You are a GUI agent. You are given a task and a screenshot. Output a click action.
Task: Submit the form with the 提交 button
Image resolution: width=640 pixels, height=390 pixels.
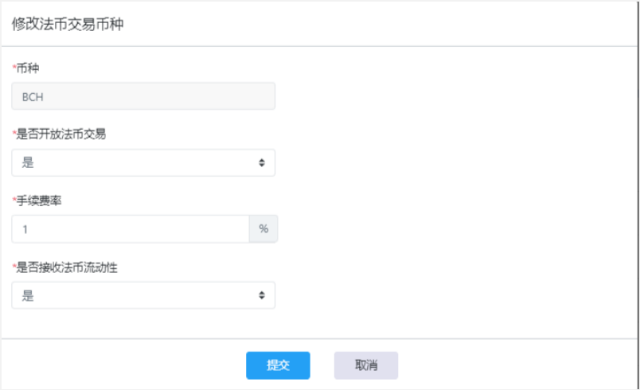pos(278,365)
